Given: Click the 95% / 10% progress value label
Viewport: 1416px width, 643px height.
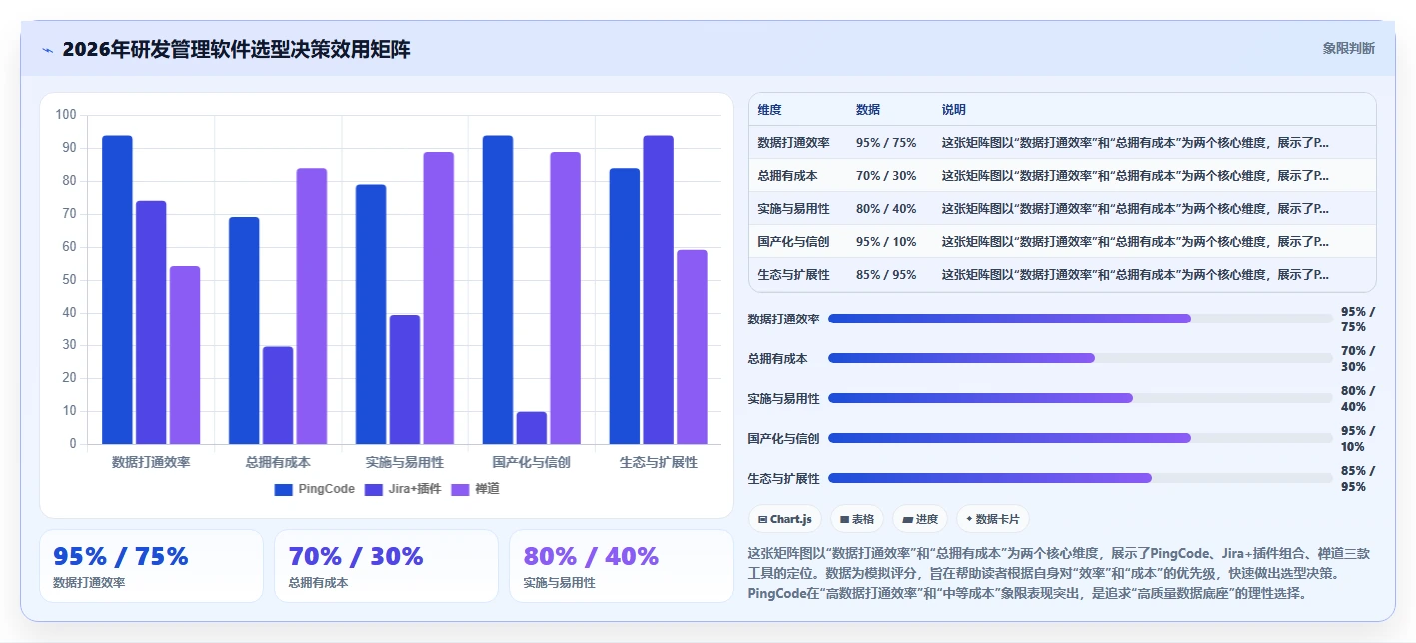Looking at the screenshot, I should (1358, 439).
